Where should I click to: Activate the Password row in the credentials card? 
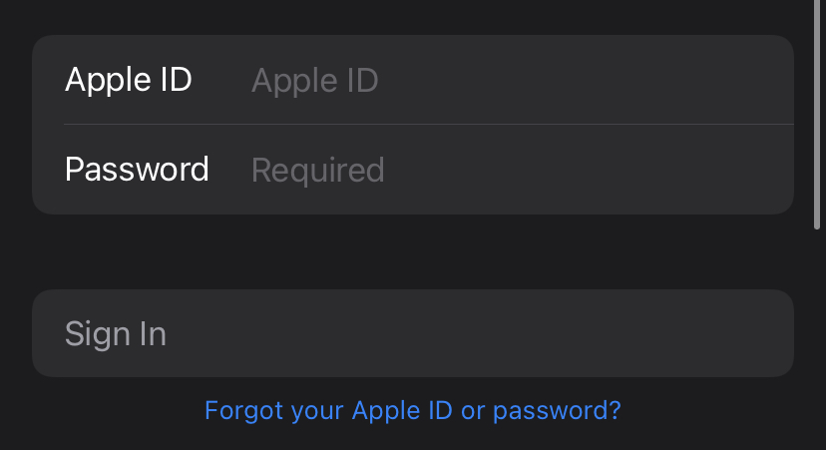(413, 170)
